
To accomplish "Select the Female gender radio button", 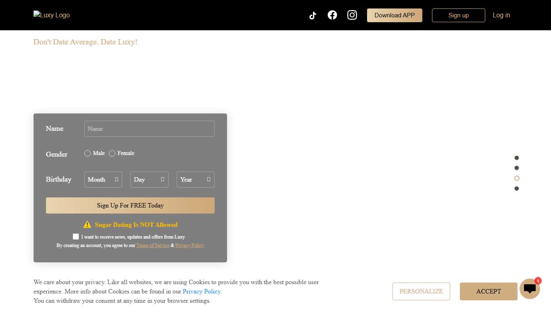I will point(112,153).
